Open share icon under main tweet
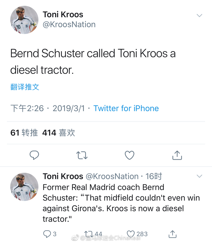Image resolution: width=212 pixels, height=243 pixels. click(x=177, y=155)
